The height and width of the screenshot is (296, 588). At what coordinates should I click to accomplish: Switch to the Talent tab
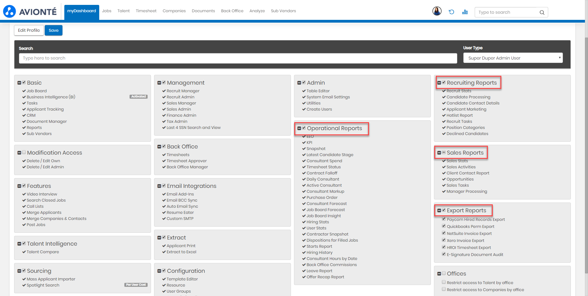coord(123,11)
